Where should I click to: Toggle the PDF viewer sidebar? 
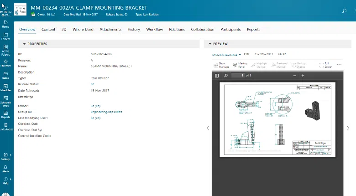(x=217, y=76)
